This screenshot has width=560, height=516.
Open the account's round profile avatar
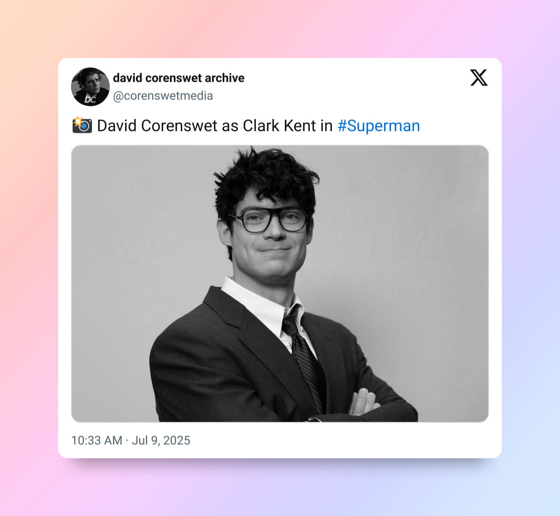90,87
